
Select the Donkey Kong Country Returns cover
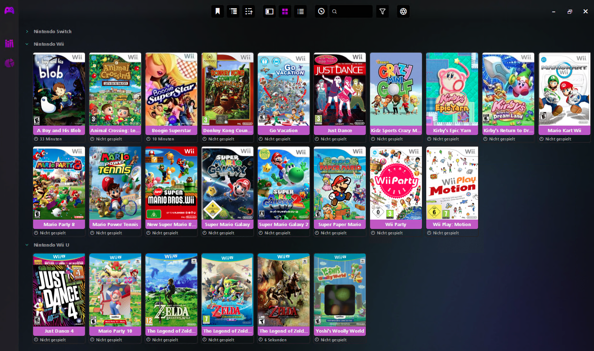228,89
